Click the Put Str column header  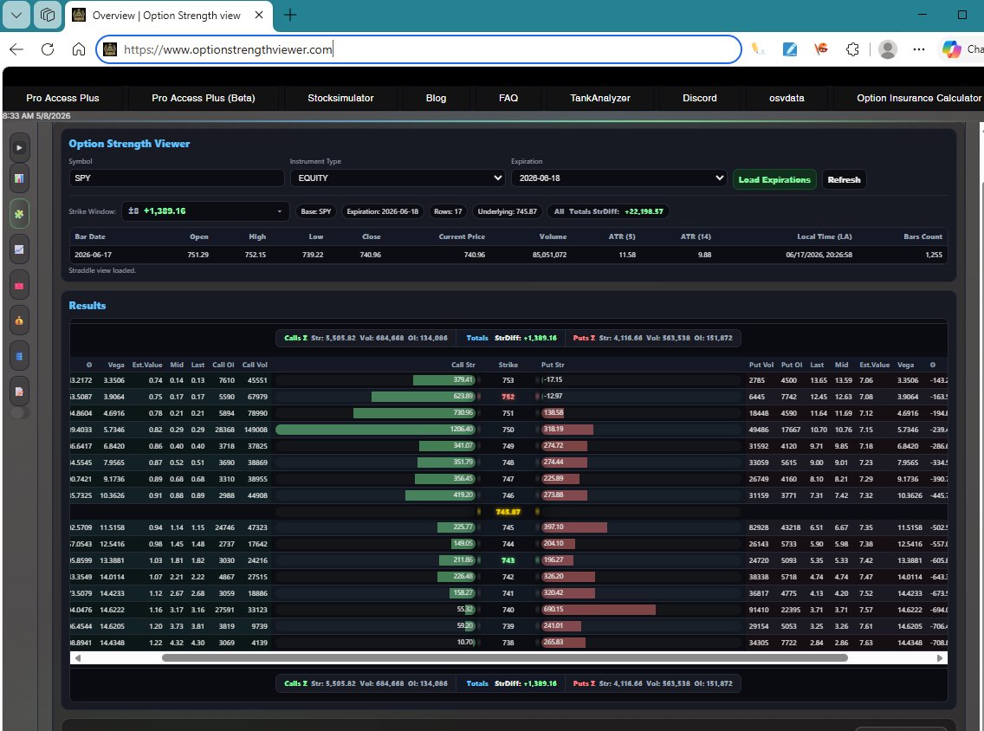click(553, 365)
